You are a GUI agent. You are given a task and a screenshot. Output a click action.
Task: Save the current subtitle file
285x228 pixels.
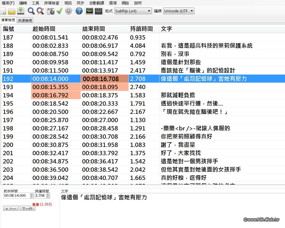click(20, 11)
